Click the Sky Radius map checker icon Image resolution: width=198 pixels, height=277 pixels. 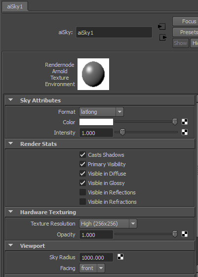point(120,257)
